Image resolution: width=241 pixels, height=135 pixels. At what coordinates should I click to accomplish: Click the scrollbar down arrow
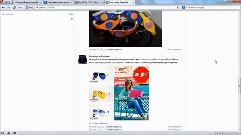pyautogui.click(x=239, y=130)
